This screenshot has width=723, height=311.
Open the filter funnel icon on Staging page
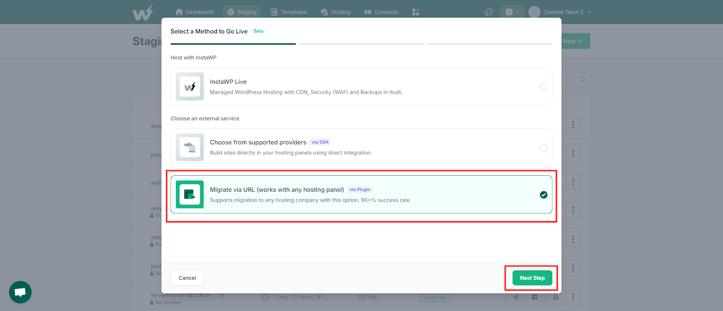coord(582,80)
